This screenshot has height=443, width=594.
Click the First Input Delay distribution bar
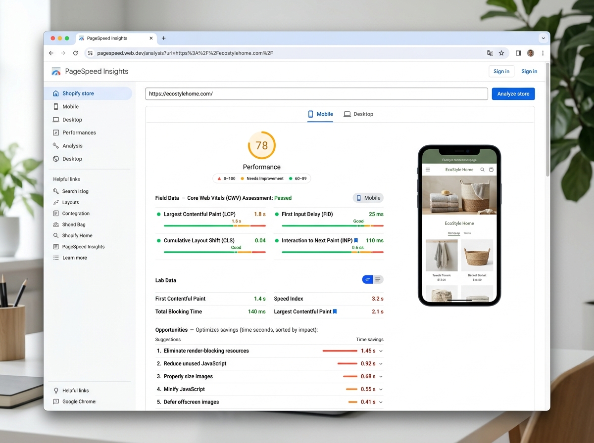coord(333,225)
